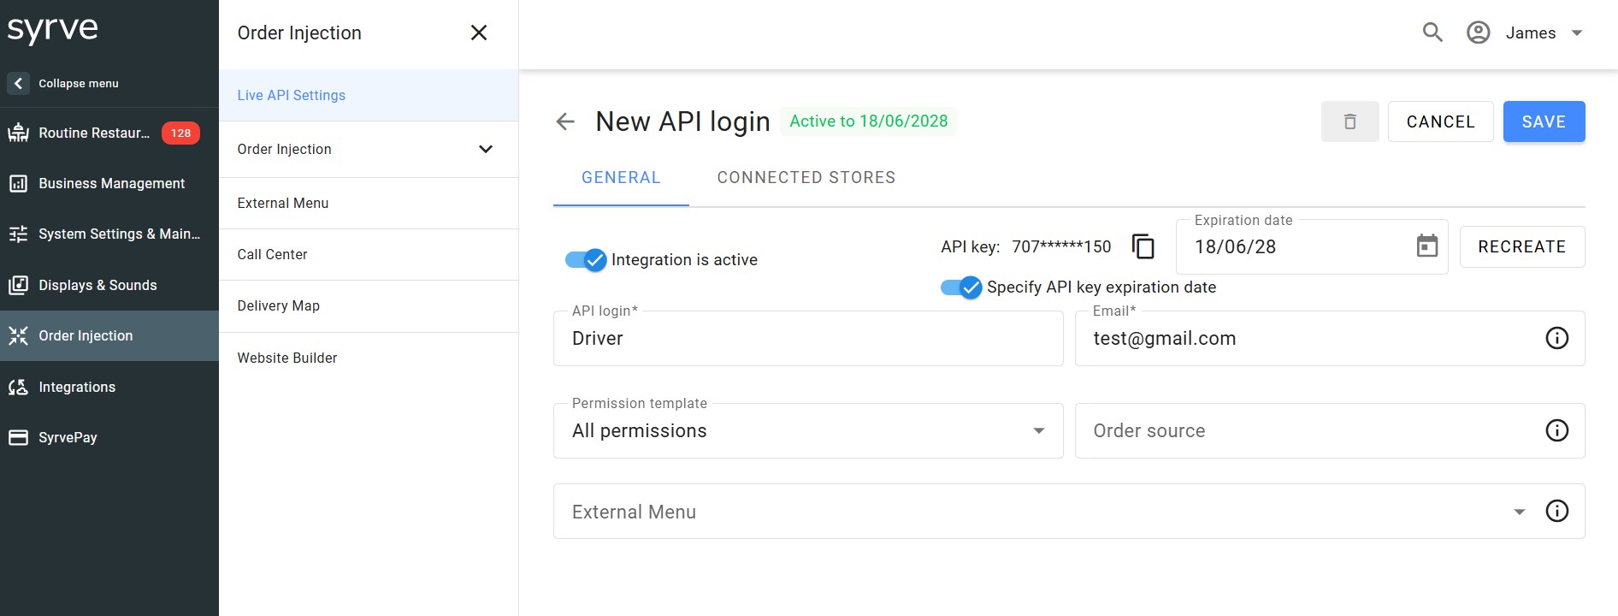
Task: Show info for the External Menu field
Action: [x=1557, y=511]
